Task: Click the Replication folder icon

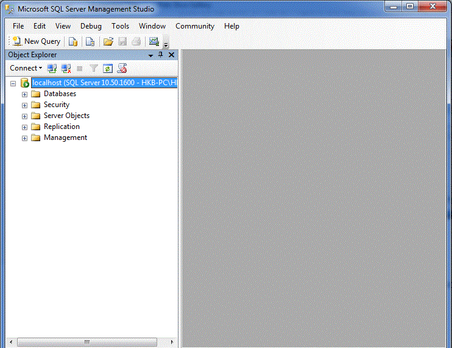Action: 36,127
